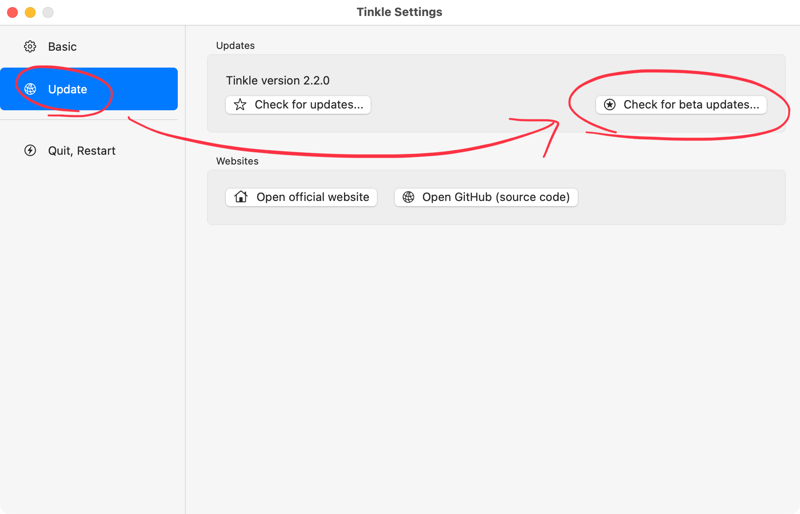Switch to the Update settings section

coord(68,89)
